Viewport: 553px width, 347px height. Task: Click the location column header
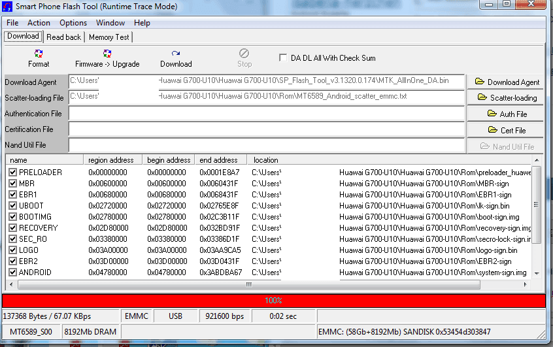390,160
